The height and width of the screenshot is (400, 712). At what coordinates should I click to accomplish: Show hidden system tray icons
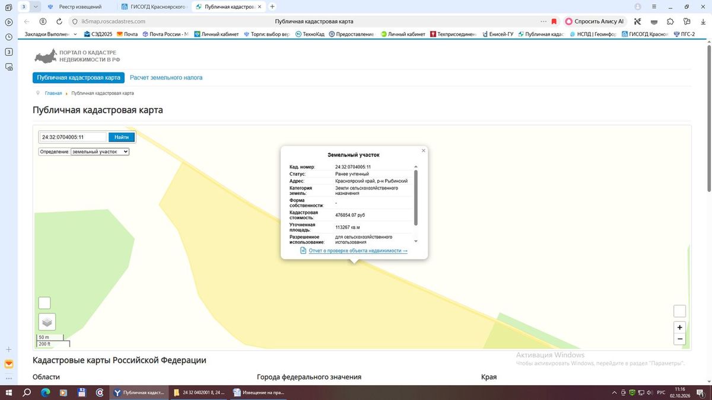[614, 392]
